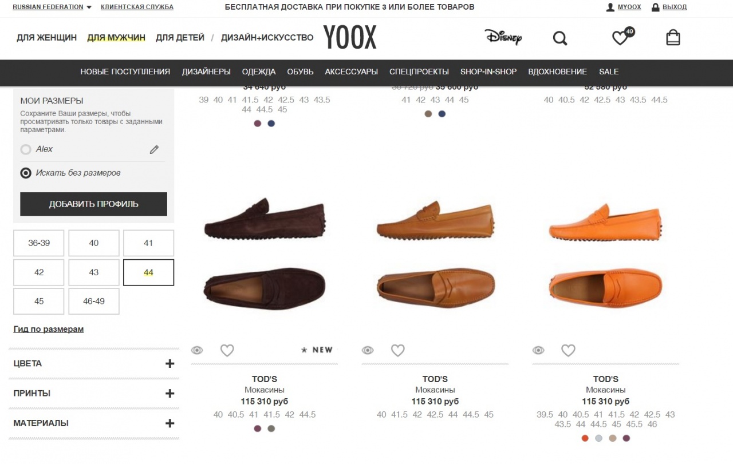
Task: Open the search magnifier icon
Action: pos(559,38)
